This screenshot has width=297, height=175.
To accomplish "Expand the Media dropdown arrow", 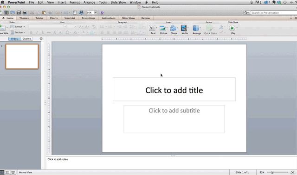I will (x=188, y=28).
